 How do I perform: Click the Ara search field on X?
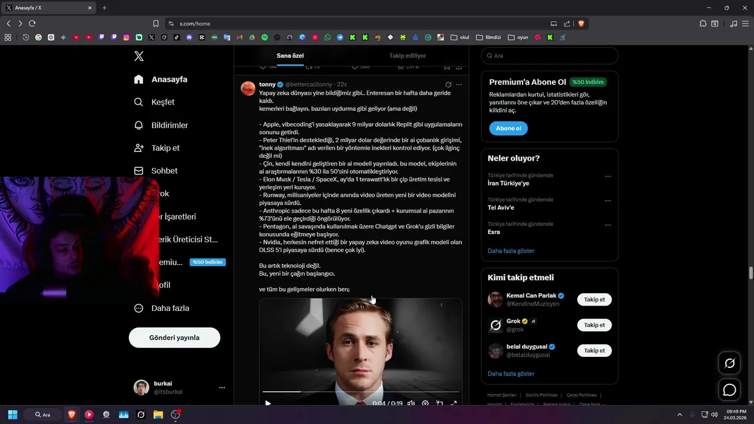pos(550,55)
